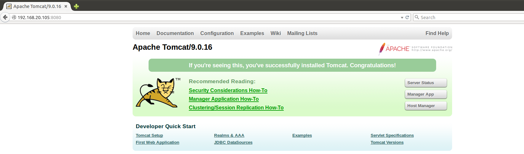The width and height of the screenshot is (524, 154).
Task: Open the Wiki navigation item
Action: tap(276, 33)
